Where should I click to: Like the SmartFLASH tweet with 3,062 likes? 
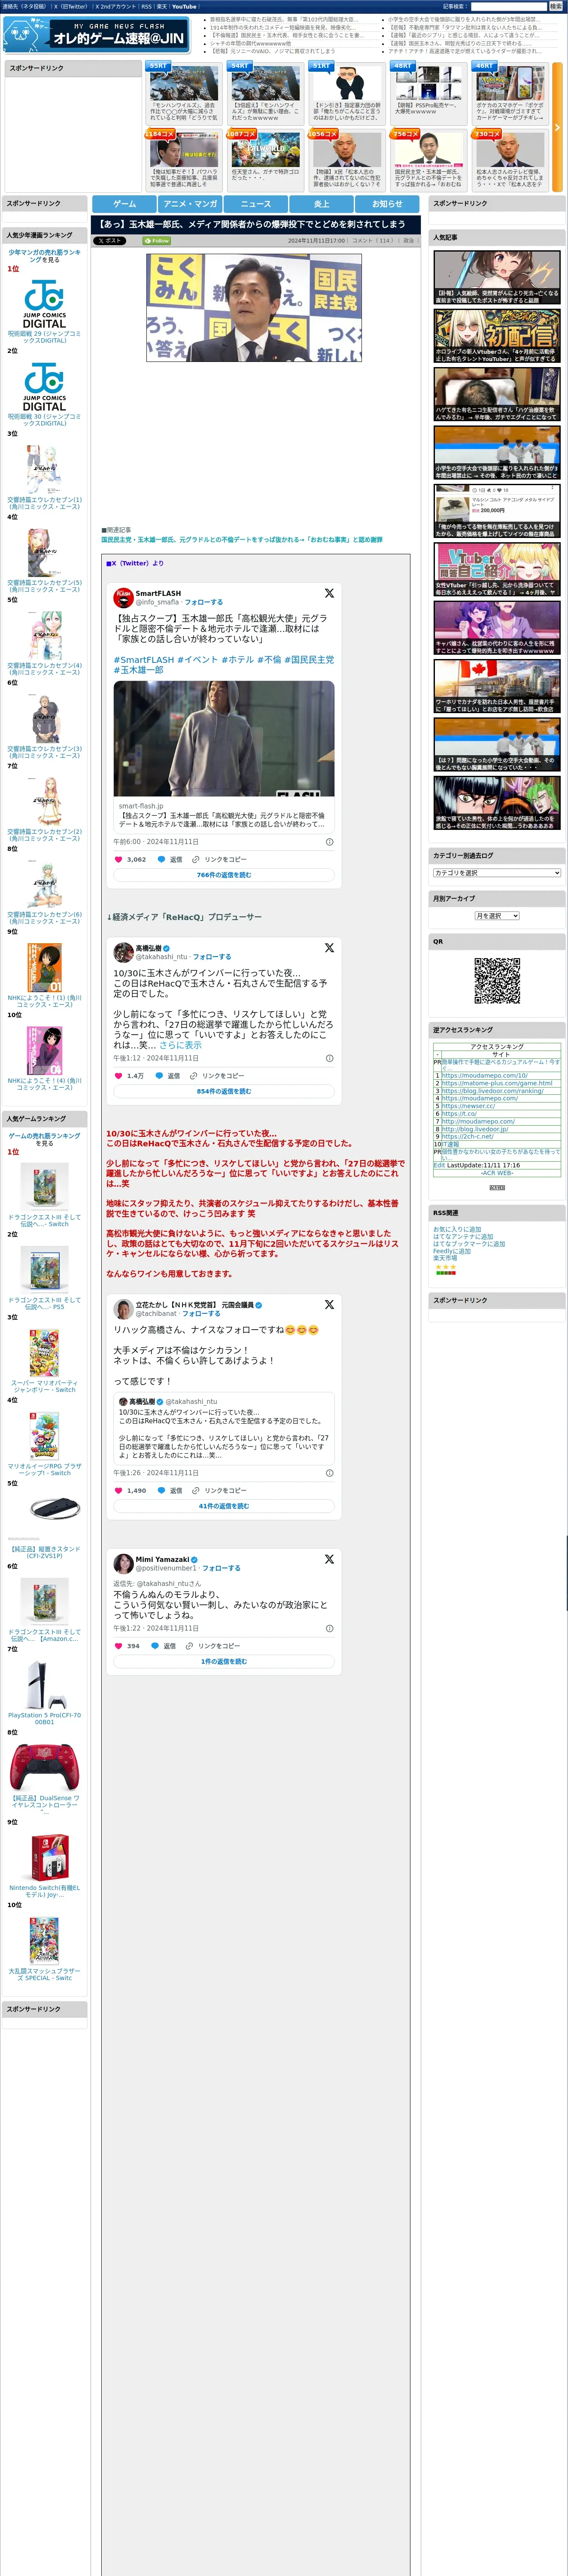130,859
